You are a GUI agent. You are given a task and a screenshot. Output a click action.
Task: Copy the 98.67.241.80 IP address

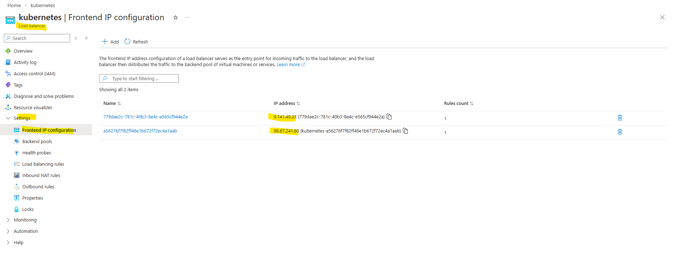[x=405, y=131]
